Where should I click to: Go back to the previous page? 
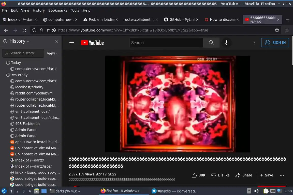tap(6, 30)
